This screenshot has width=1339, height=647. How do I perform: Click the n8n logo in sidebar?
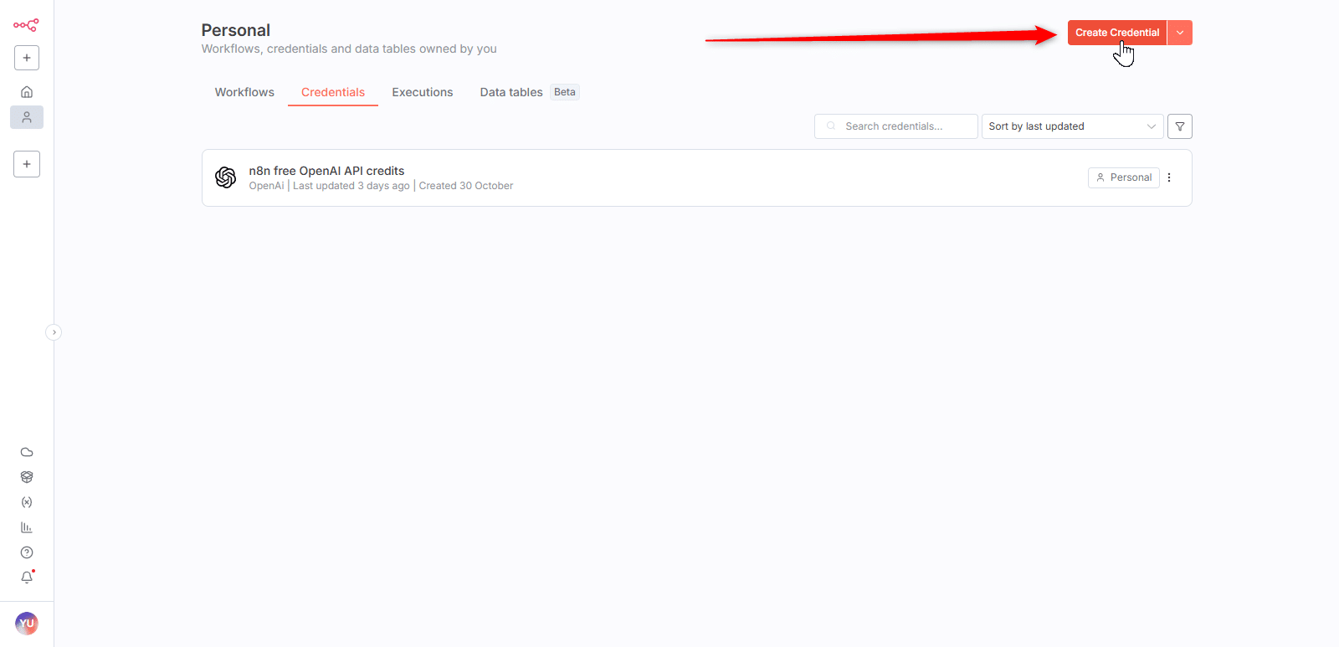[x=26, y=25]
